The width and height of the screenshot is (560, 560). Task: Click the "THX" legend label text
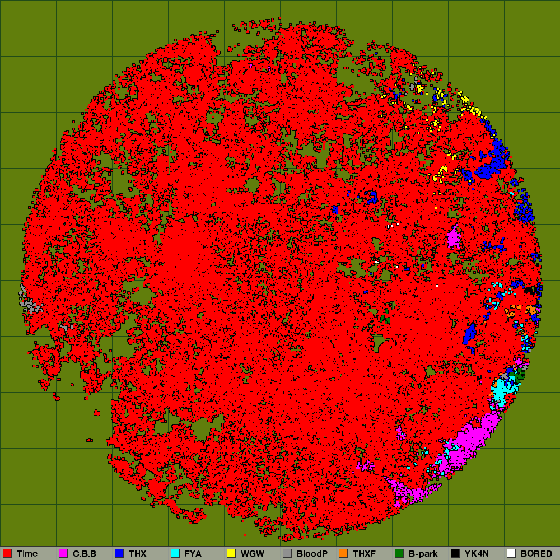coord(138,554)
